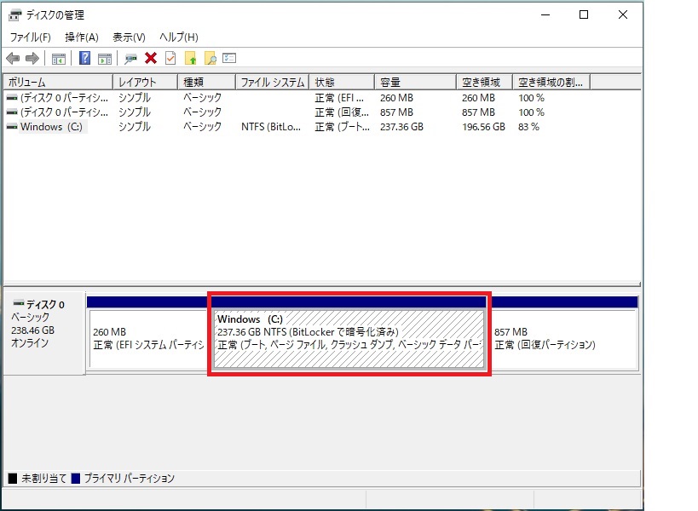This screenshot has height=511, width=698.
Task: Click the properties checkmark page icon
Action: tap(170, 59)
